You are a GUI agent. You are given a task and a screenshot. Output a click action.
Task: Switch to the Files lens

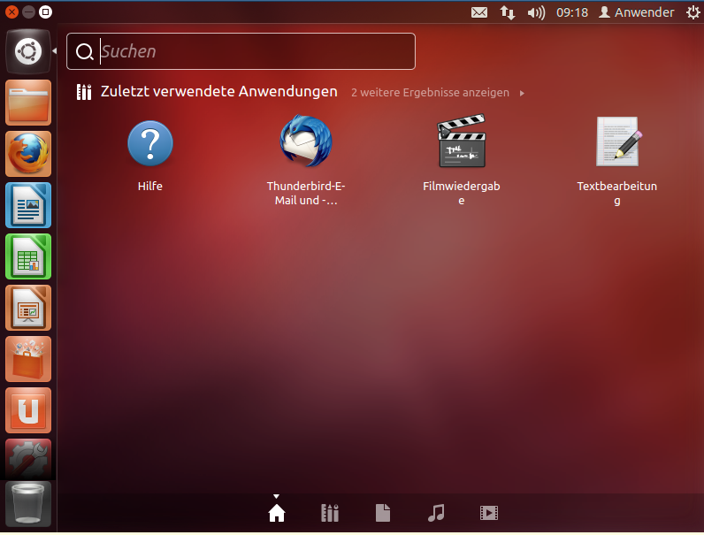pos(383,513)
